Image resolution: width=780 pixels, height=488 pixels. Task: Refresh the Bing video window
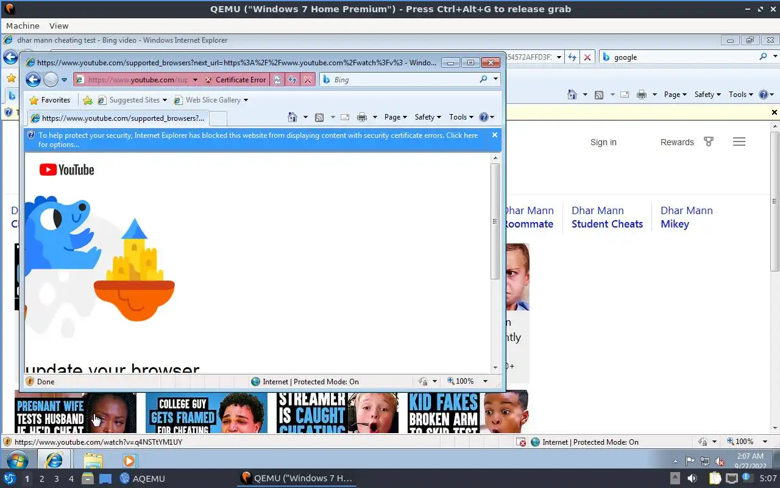point(572,57)
